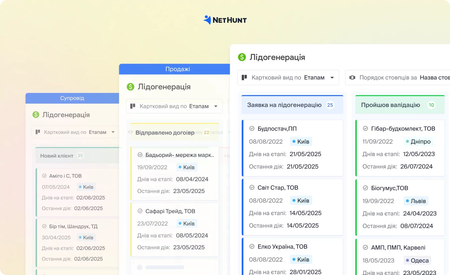This screenshot has height=275, width=450.
Task: Click dropdown arrow in Продажі view selector
Action: (x=216, y=106)
